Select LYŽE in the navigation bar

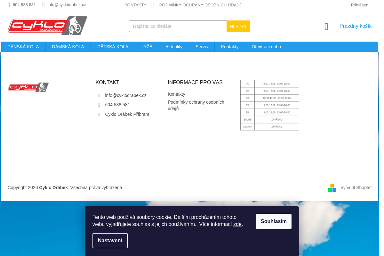click(147, 47)
